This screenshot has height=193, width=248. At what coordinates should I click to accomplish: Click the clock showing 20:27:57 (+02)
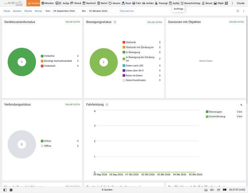tap(237, 190)
